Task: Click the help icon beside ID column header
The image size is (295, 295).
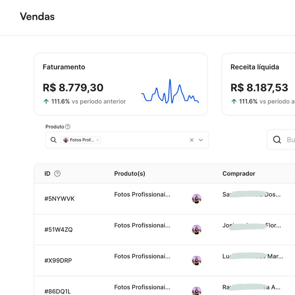Action: 57,173
